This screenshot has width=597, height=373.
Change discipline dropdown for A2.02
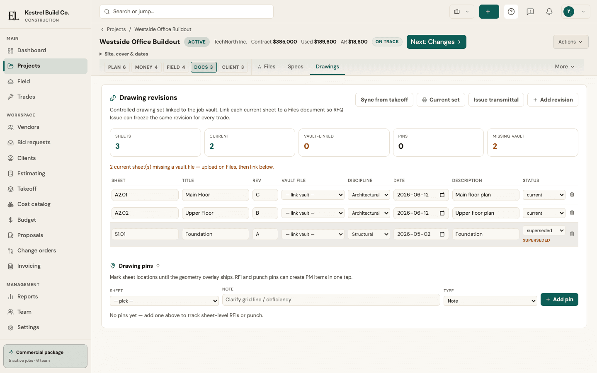369,213
